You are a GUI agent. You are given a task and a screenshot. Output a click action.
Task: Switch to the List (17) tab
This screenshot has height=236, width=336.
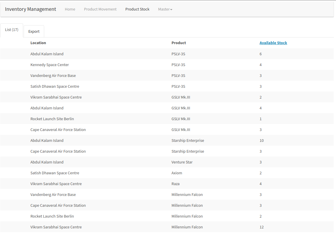[x=12, y=30]
